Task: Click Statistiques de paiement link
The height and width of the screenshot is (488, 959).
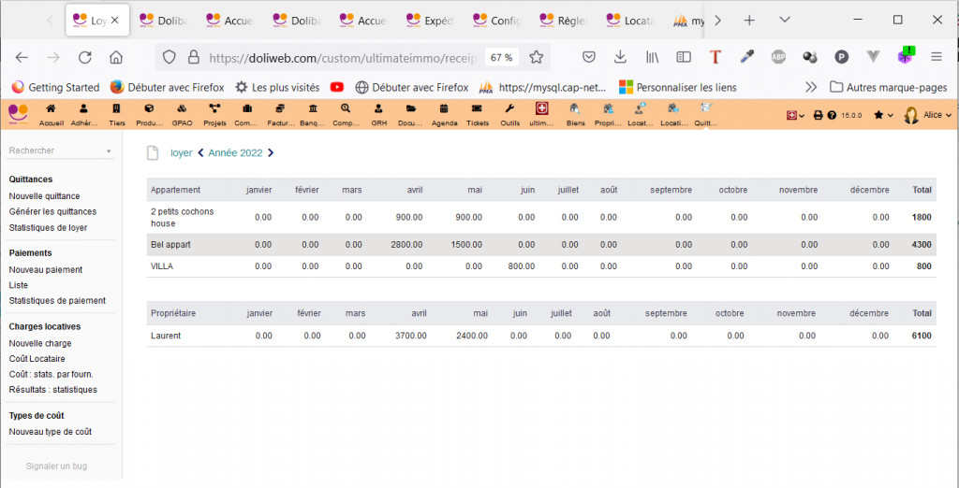Action: [x=57, y=301]
